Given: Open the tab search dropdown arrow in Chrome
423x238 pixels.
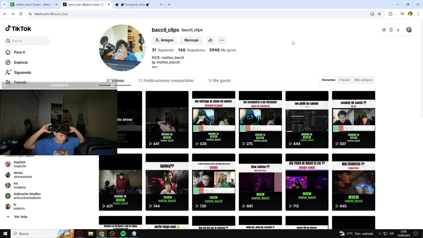Looking at the screenshot, I should (4, 5).
